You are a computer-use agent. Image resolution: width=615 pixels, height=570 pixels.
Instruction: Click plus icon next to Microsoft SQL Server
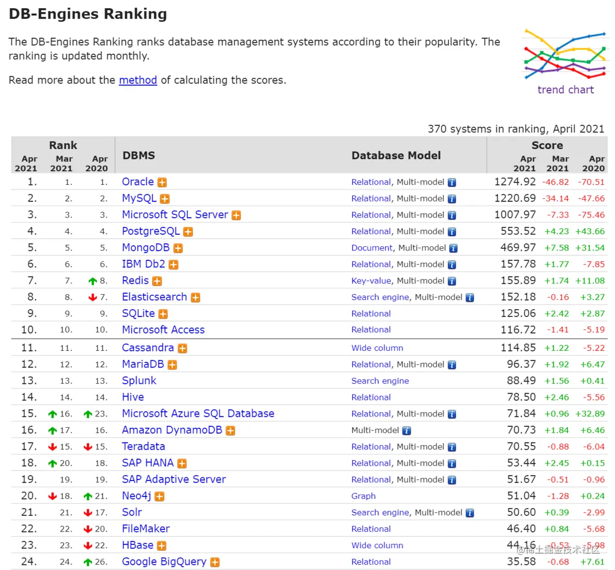coord(236,215)
